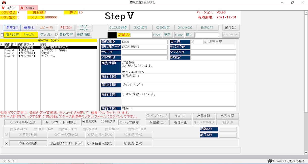Select the 自動変換 radio button

click(84, 121)
